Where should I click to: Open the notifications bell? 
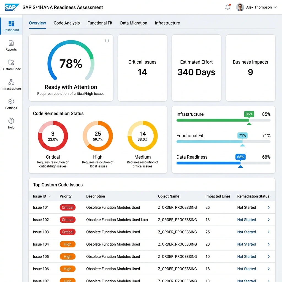(228, 7)
